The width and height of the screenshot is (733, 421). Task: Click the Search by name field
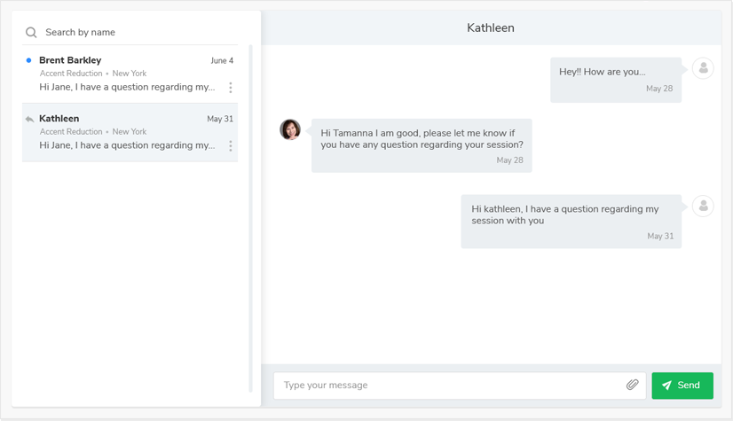click(x=130, y=32)
